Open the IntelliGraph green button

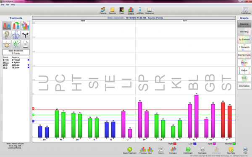188,150
